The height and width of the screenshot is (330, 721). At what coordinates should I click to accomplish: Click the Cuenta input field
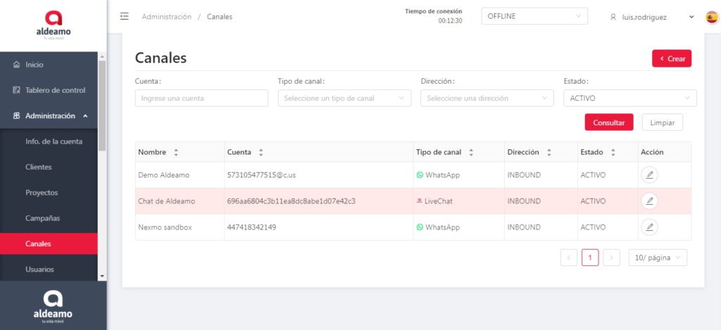[x=201, y=99]
